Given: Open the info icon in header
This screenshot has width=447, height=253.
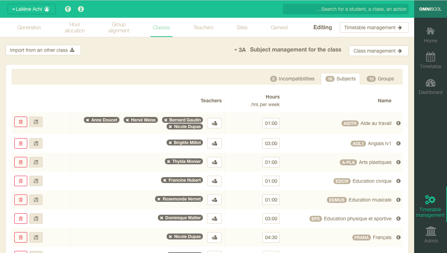Looking at the screenshot, I should (x=81, y=9).
